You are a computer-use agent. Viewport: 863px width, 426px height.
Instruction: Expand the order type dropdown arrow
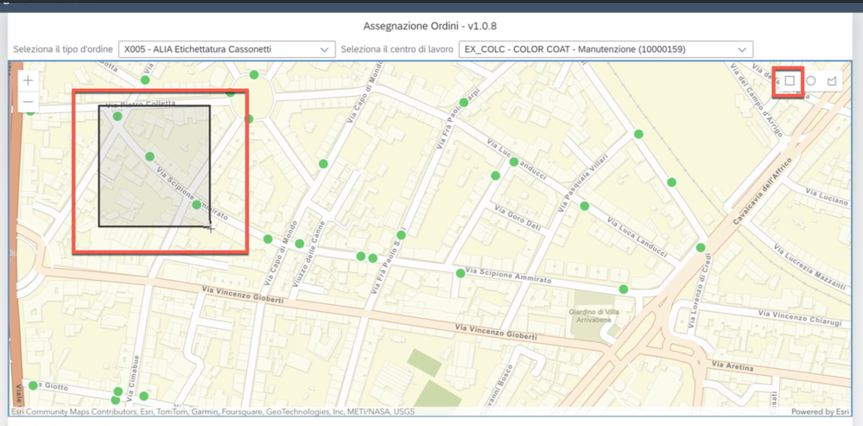pyautogui.click(x=324, y=49)
